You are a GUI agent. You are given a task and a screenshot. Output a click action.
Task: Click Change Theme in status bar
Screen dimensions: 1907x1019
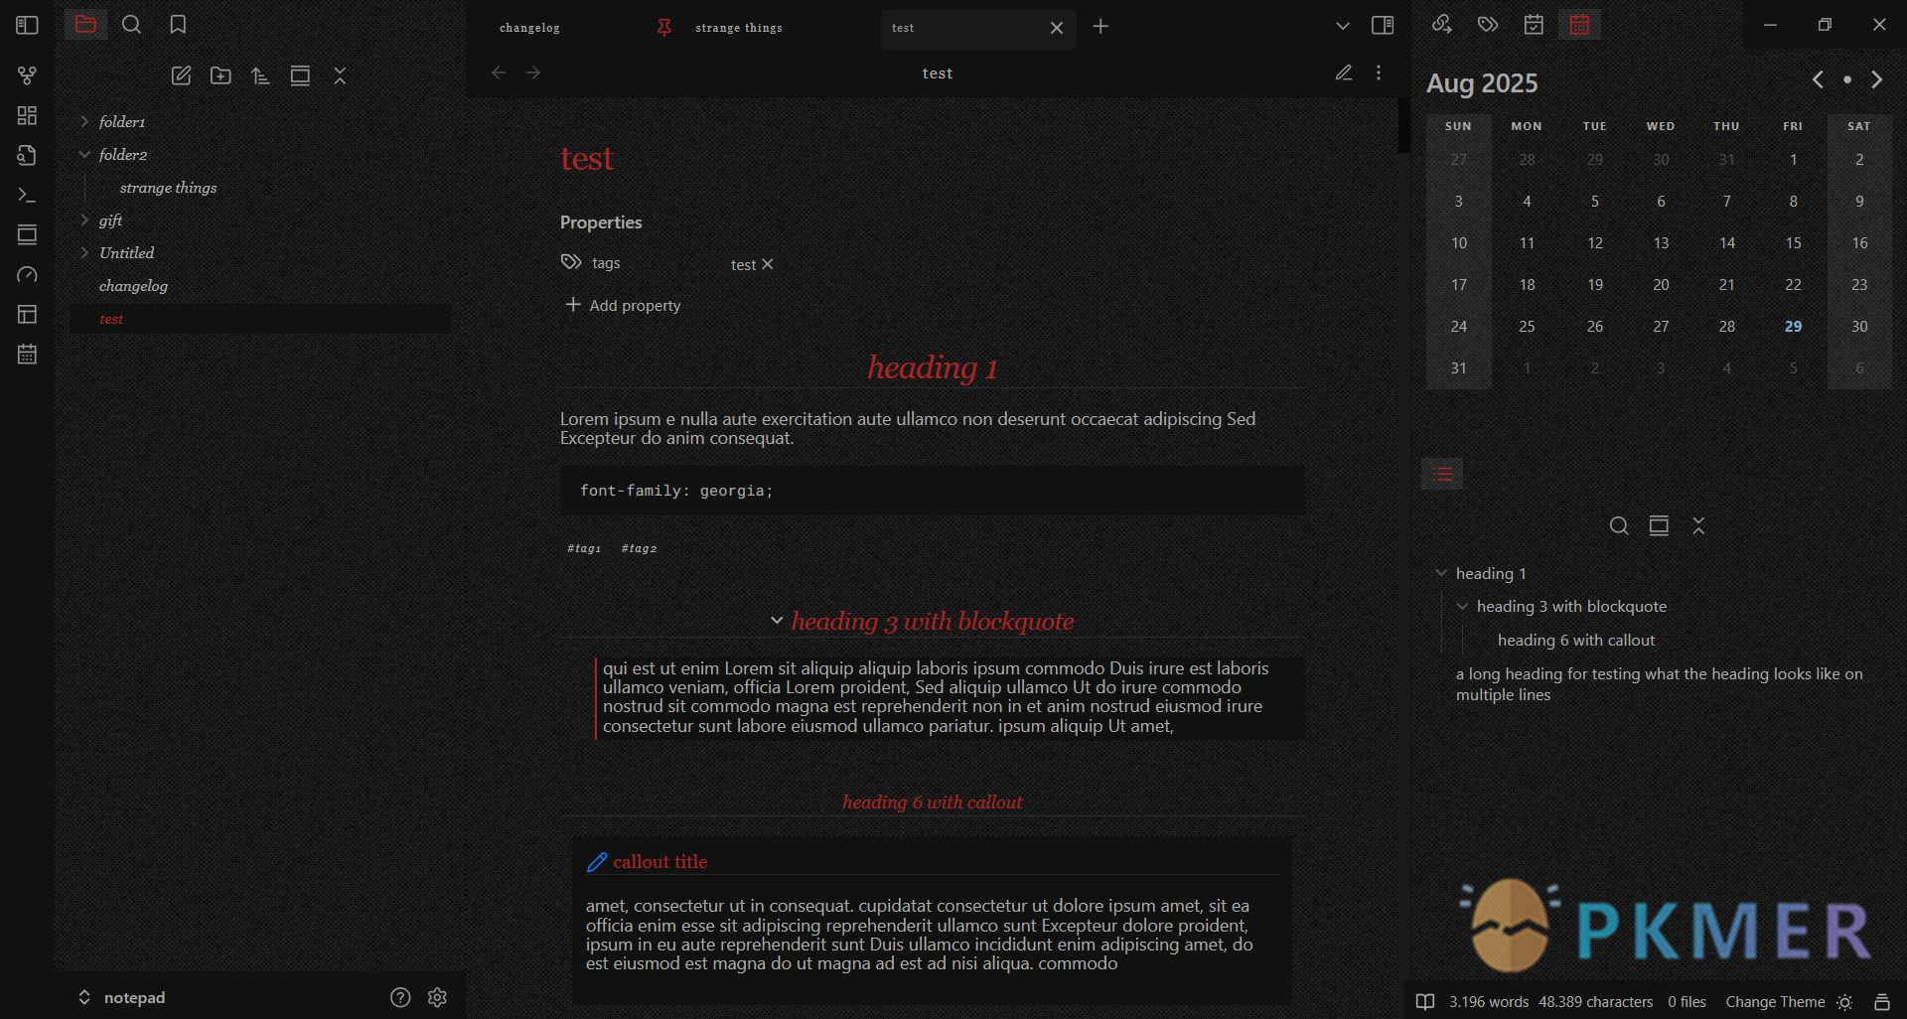click(1774, 1002)
